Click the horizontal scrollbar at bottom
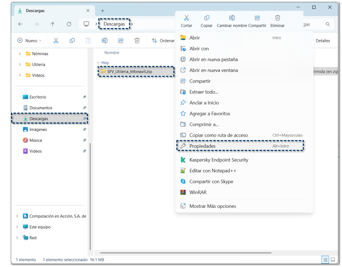The height and width of the screenshot is (267, 342). click(x=185, y=252)
